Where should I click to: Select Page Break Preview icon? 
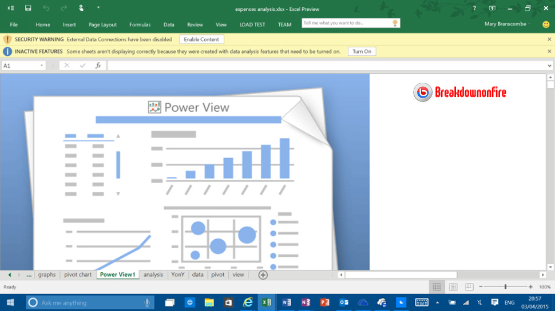(469, 287)
